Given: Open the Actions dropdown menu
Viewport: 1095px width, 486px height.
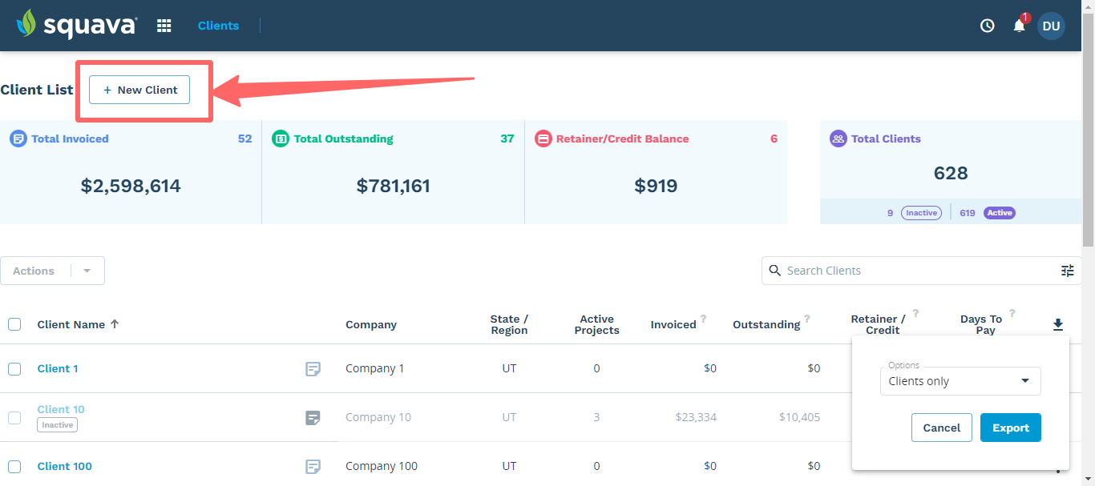Looking at the screenshot, I should (52, 271).
